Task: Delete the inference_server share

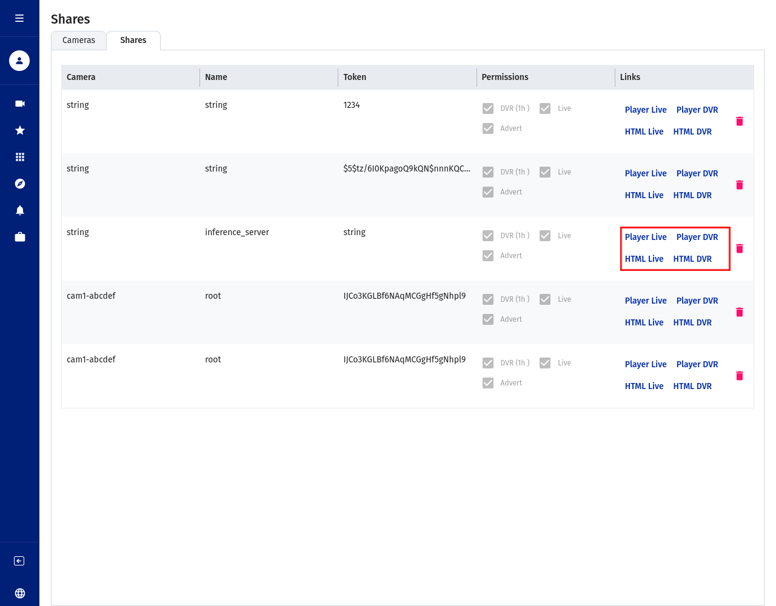Action: (x=739, y=248)
